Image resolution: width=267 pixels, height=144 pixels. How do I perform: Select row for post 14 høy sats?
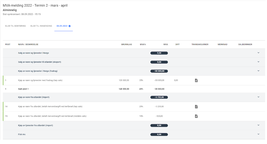50,107
